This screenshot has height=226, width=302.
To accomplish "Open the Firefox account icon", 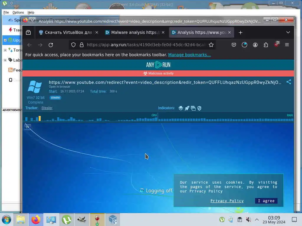I will 255,45.
